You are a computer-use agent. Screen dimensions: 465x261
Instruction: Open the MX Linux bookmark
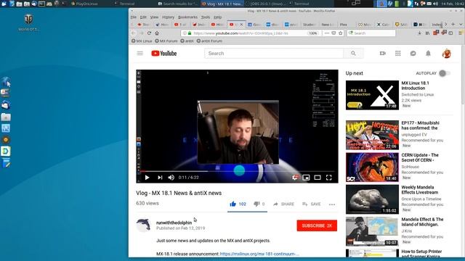point(142,41)
